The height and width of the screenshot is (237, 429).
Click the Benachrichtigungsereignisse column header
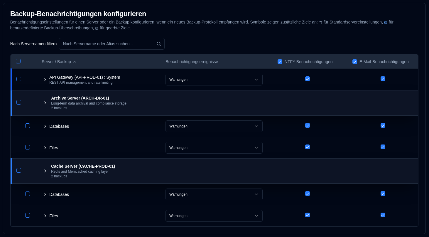point(192,62)
